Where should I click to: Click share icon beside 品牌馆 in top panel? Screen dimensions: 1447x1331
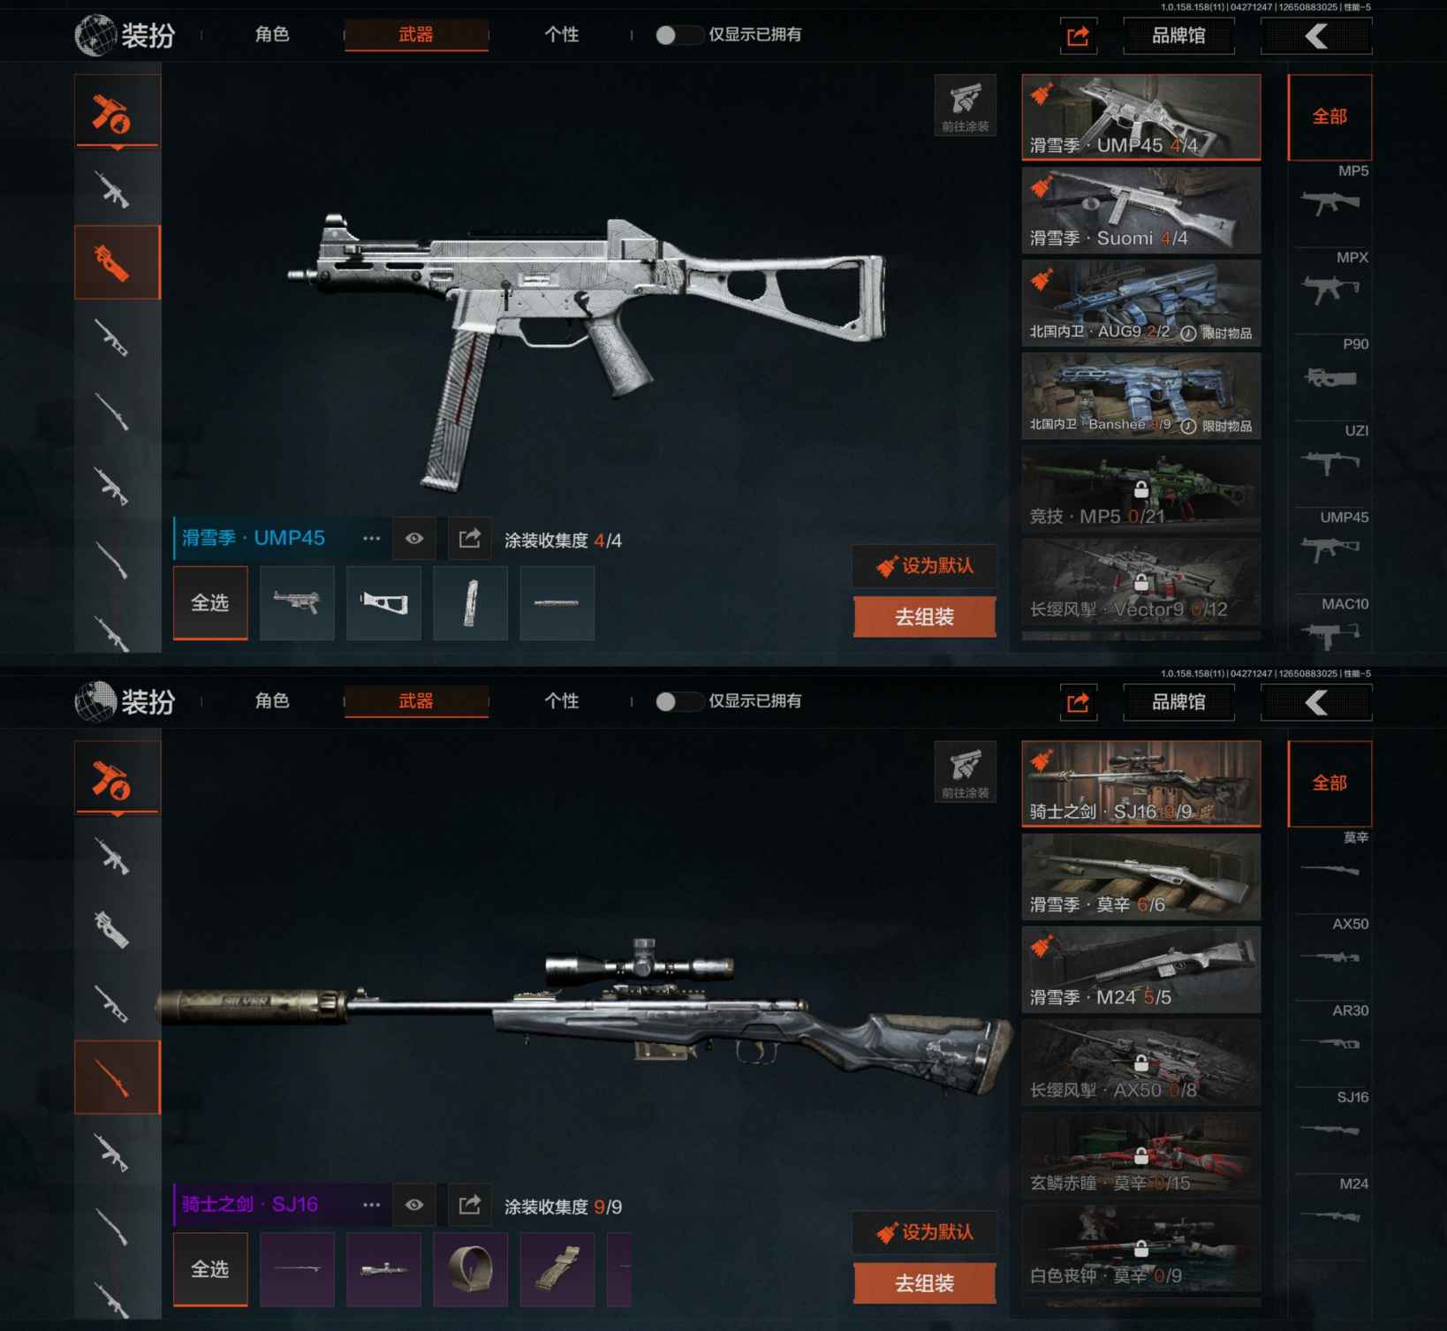1079,36
